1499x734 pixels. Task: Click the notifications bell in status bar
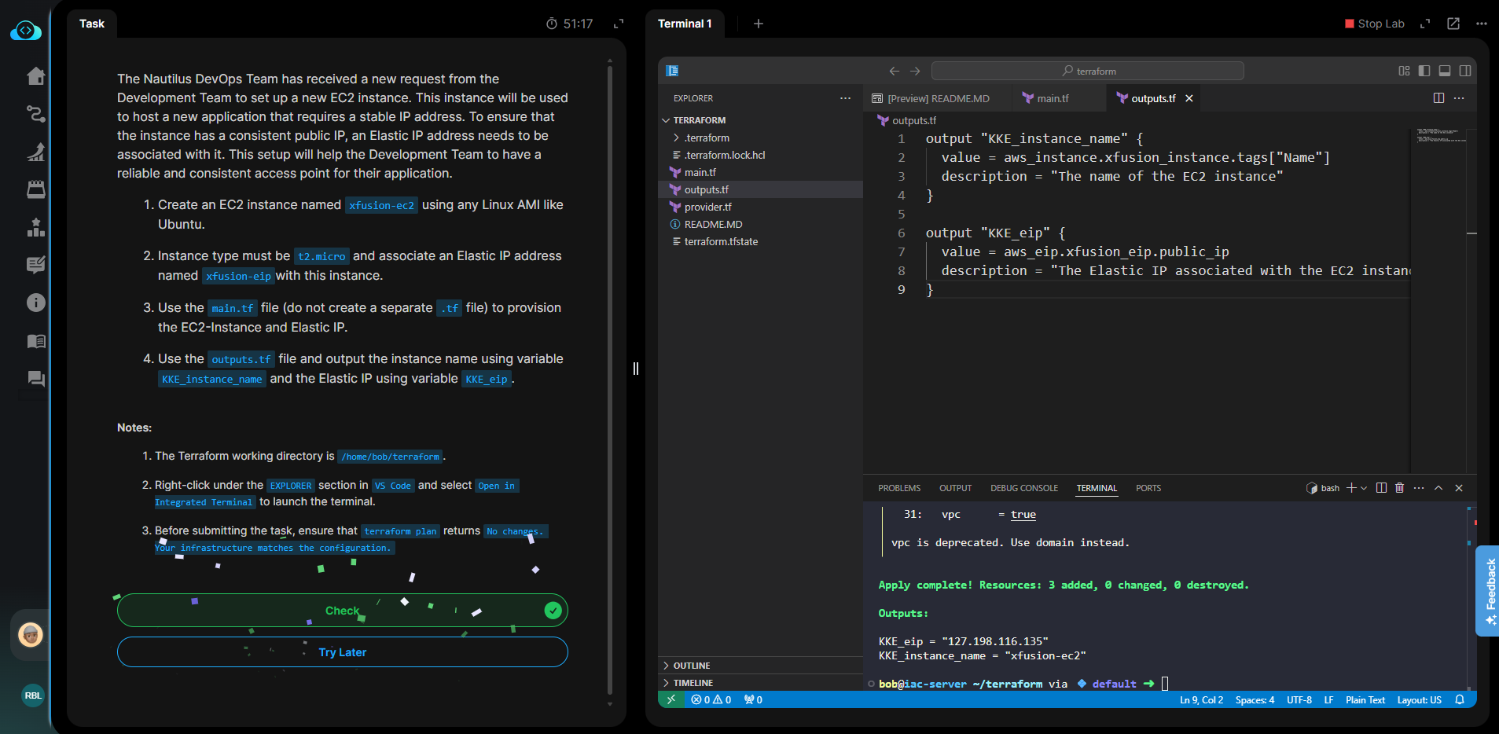point(1460,699)
